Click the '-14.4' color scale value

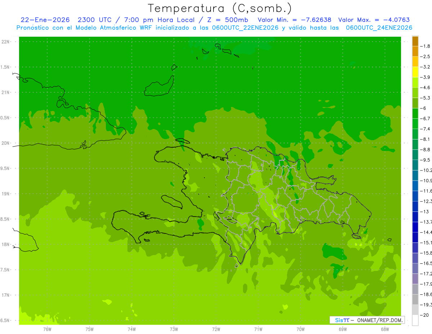(426, 232)
